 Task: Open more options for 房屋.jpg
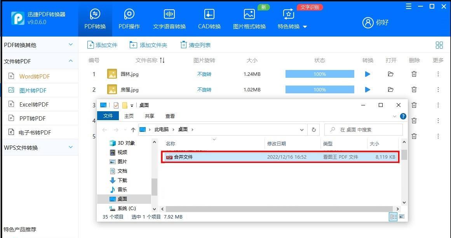point(438,89)
